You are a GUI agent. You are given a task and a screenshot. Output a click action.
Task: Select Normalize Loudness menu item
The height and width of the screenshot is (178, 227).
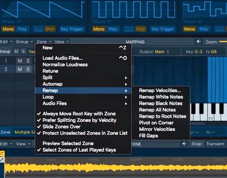(65, 64)
